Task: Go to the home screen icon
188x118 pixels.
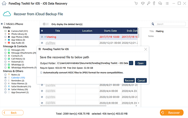Action: coord(4,3)
